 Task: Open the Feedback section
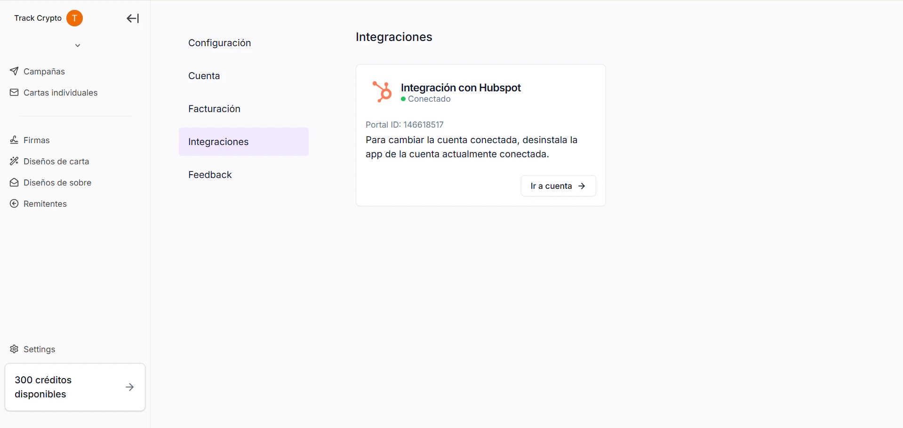[210, 174]
